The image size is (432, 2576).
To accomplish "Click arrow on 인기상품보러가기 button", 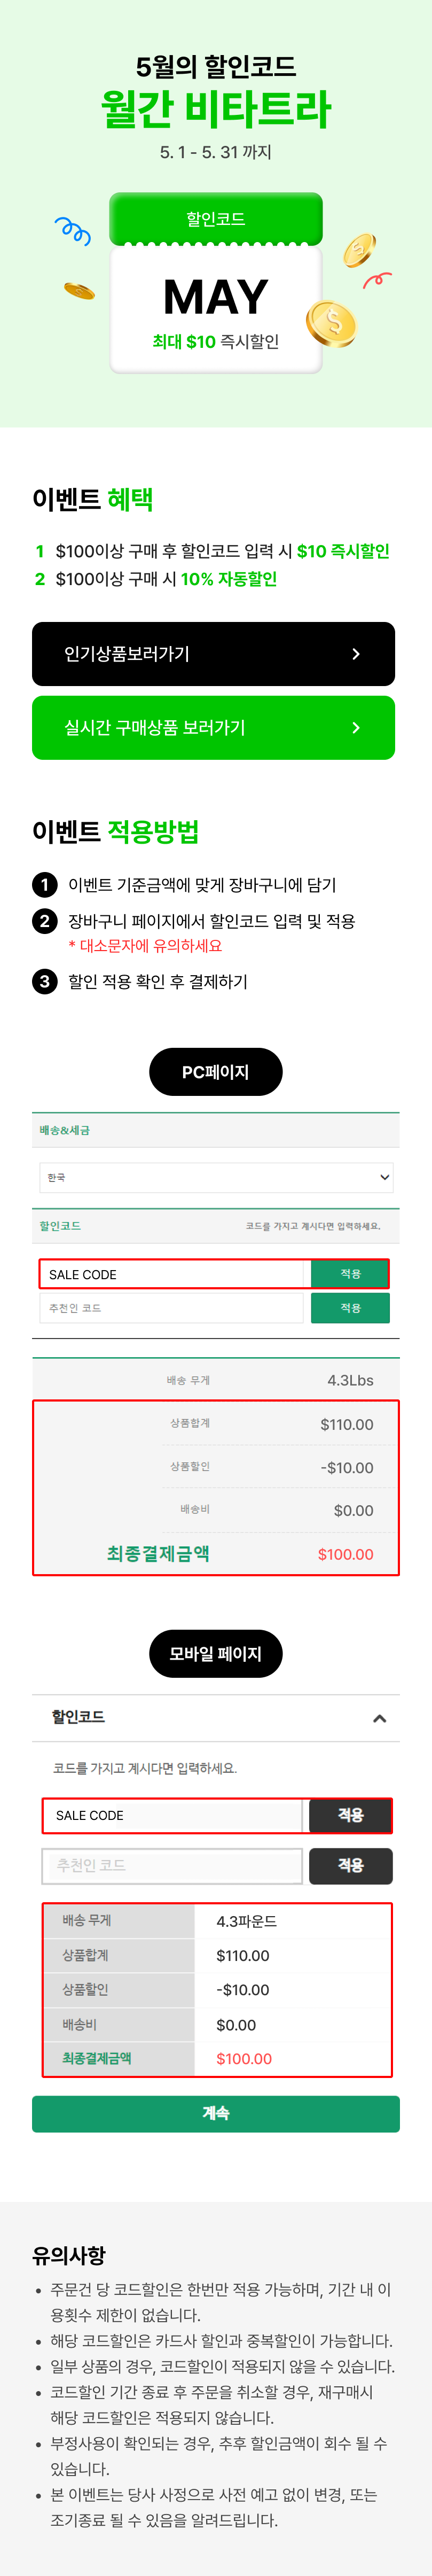I will 356,654.
